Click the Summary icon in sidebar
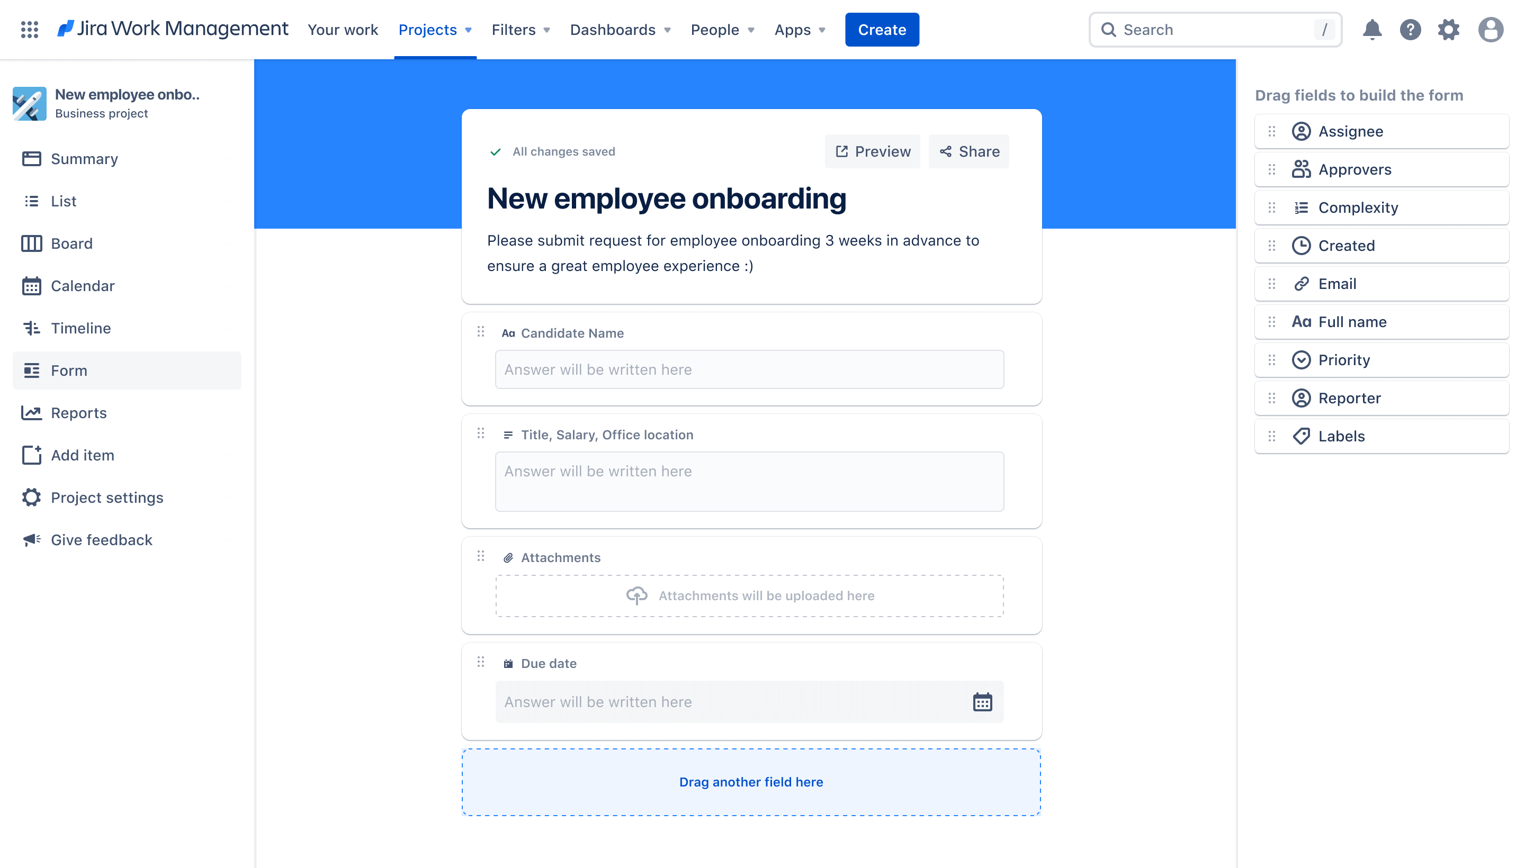Viewport: 1525px width, 868px height. coord(30,158)
